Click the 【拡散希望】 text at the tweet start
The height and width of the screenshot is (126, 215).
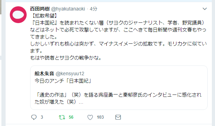click(x=45, y=16)
